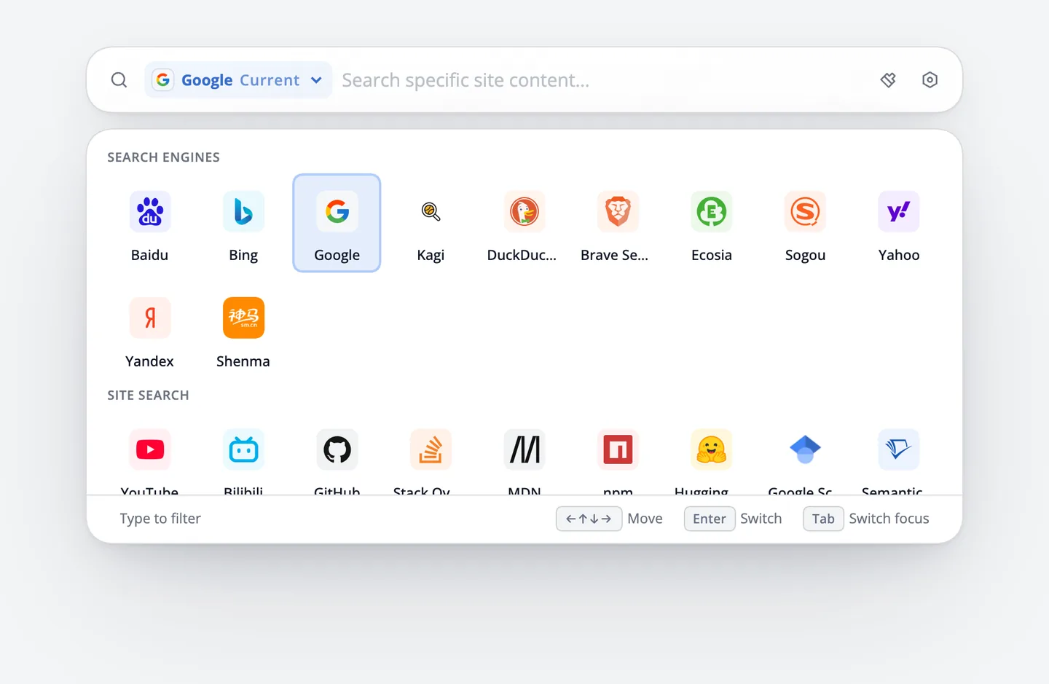Open settings via the hexagon icon
Viewport: 1049px width, 684px height.
930,80
